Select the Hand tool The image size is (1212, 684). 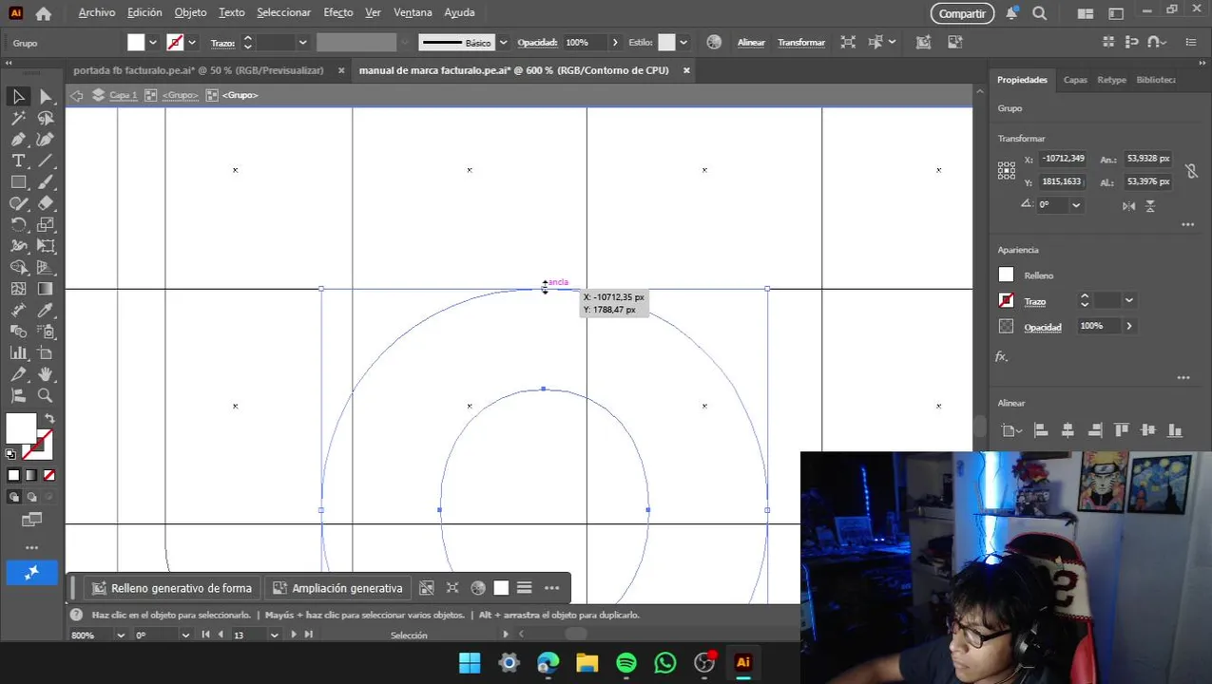[46, 374]
